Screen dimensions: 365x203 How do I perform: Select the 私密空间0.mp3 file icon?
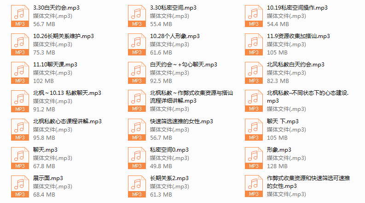click(x=137, y=158)
